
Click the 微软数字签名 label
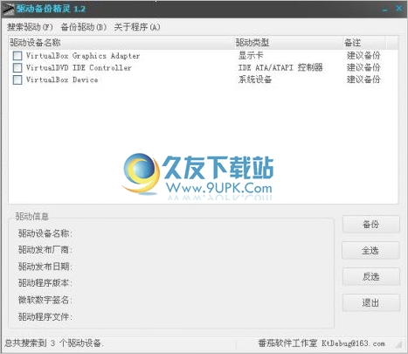[45, 300]
